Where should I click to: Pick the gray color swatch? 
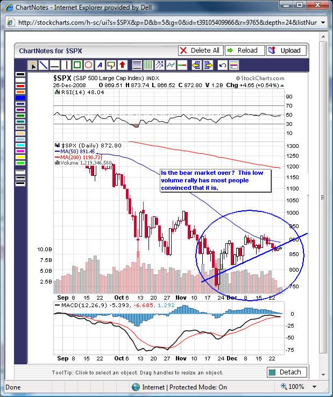(20, 127)
